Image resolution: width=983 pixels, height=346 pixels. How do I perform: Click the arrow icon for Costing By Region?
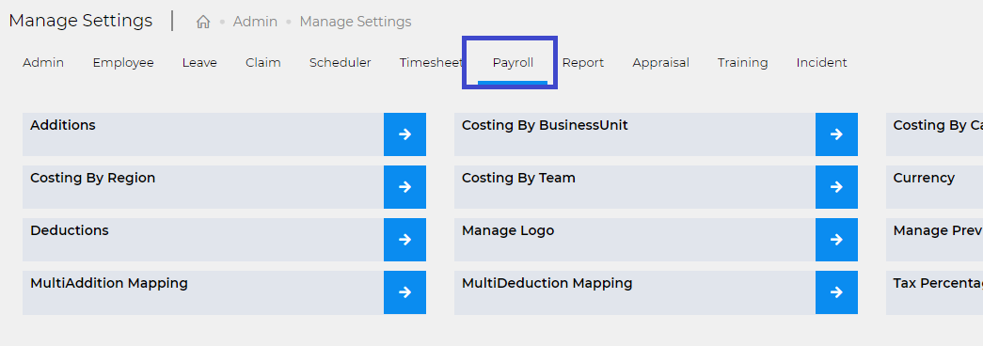pos(405,187)
